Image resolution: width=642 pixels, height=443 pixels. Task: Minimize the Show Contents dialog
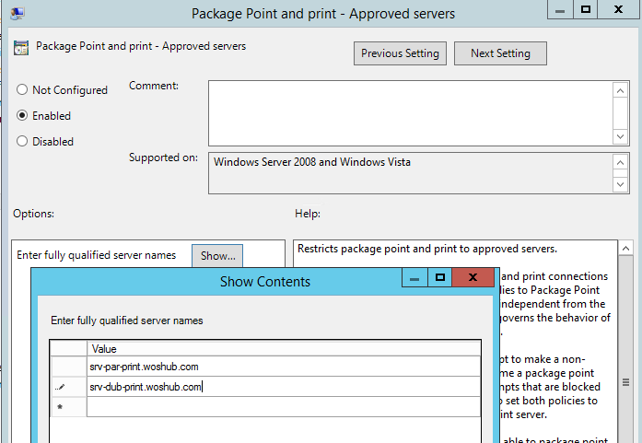pos(414,278)
